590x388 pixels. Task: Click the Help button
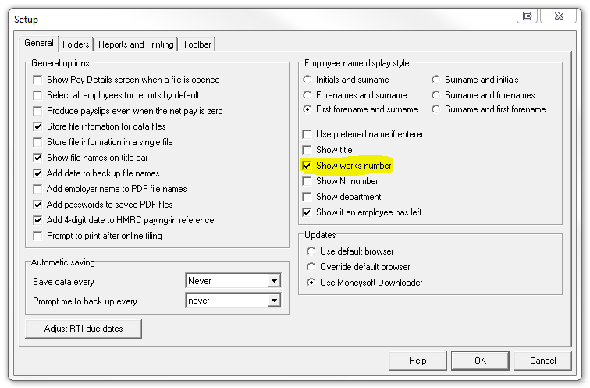418,361
